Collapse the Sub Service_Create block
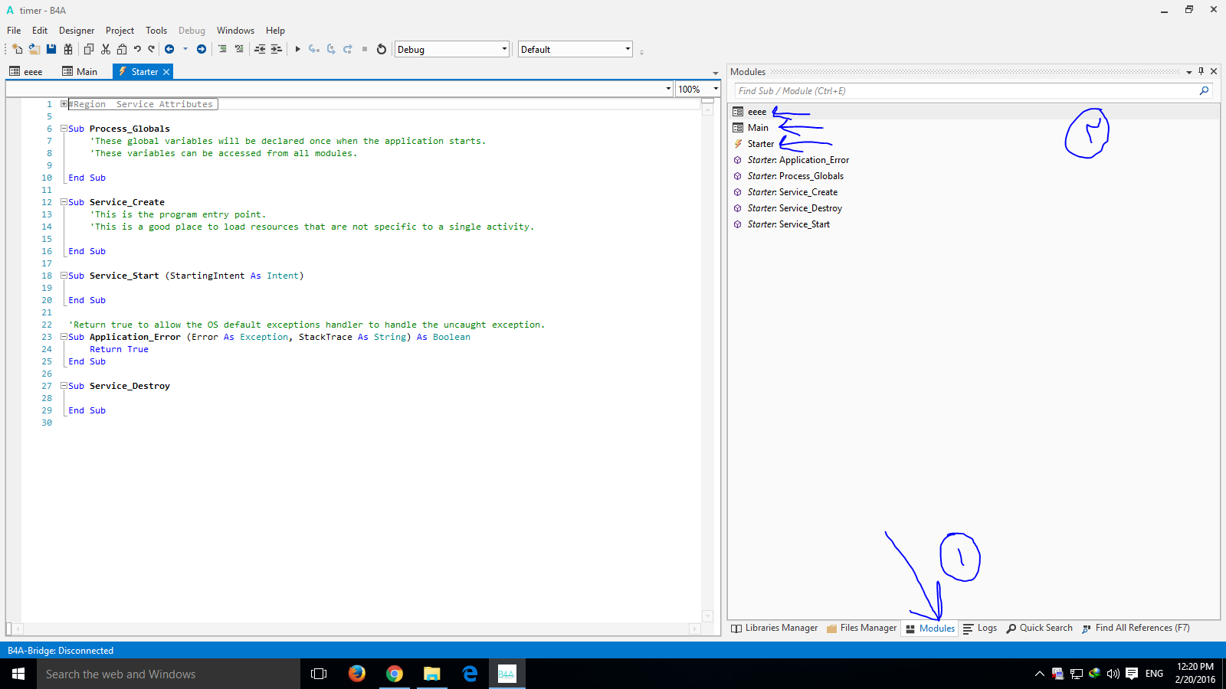Viewport: 1226px width, 689px height. [64, 202]
